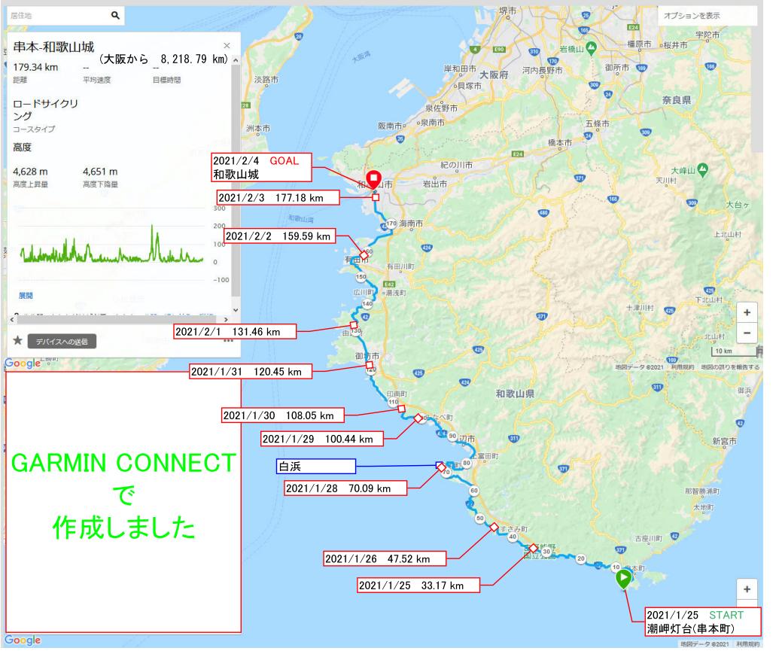Open the three-dot more options menu
Viewport: 782px width, 654px height.
tap(228, 341)
